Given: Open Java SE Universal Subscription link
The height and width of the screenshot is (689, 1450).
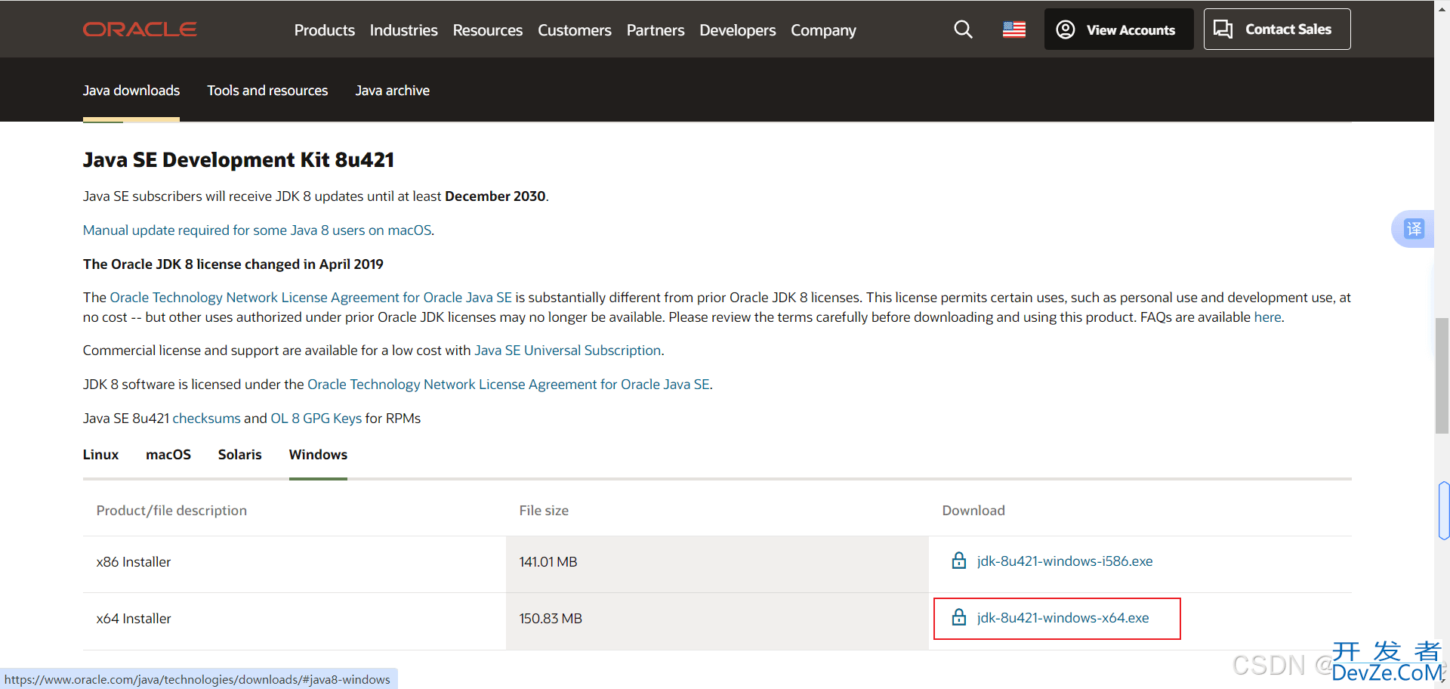Looking at the screenshot, I should tap(568, 351).
